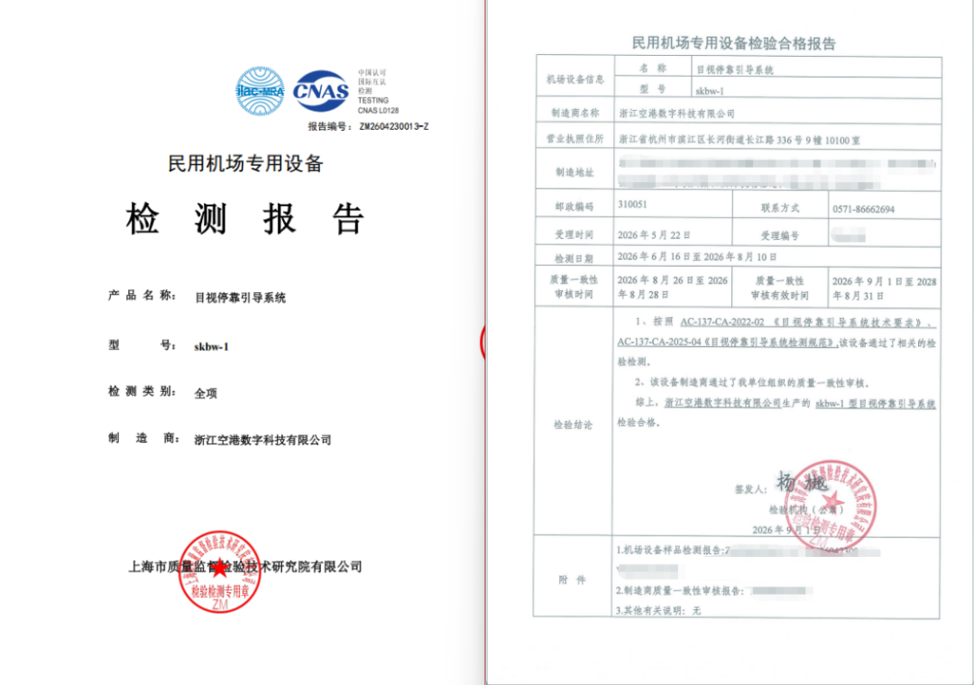Select the table's 型号 value skbw-1
This screenshot has height=685, width=974.
(x=710, y=91)
